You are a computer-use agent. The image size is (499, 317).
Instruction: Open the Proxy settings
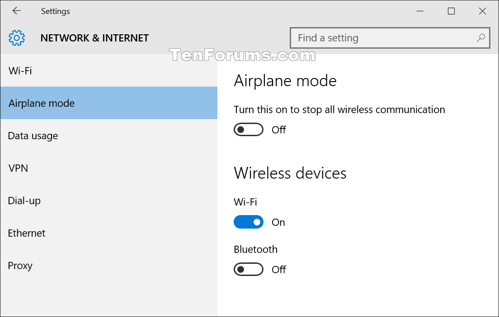20,266
